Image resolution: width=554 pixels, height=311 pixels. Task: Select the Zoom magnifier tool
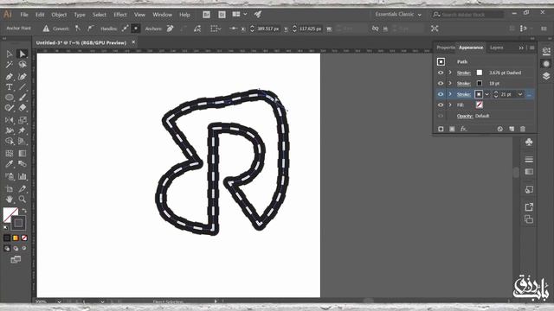pyautogui.click(x=23, y=200)
